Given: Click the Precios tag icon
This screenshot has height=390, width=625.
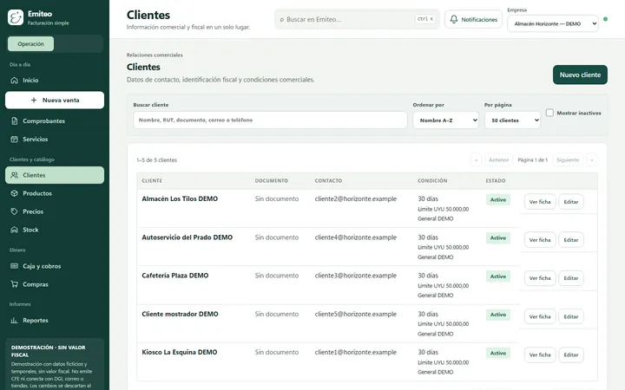Looking at the screenshot, I should [15, 211].
